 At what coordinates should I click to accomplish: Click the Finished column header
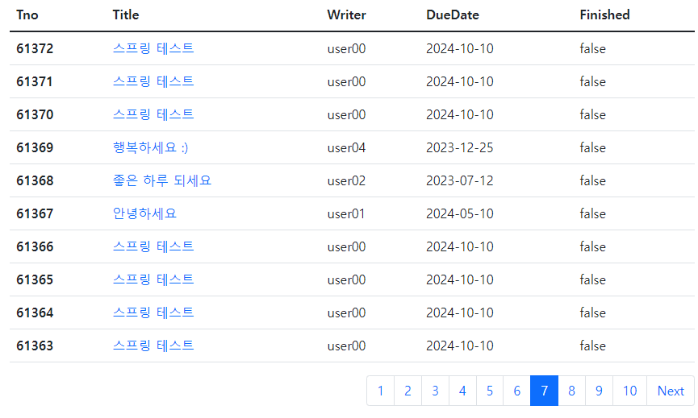604,14
